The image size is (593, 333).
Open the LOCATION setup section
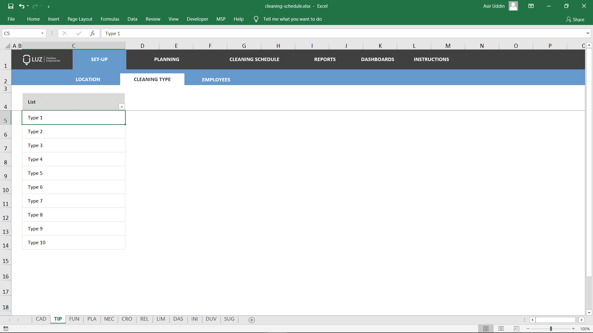[88, 79]
